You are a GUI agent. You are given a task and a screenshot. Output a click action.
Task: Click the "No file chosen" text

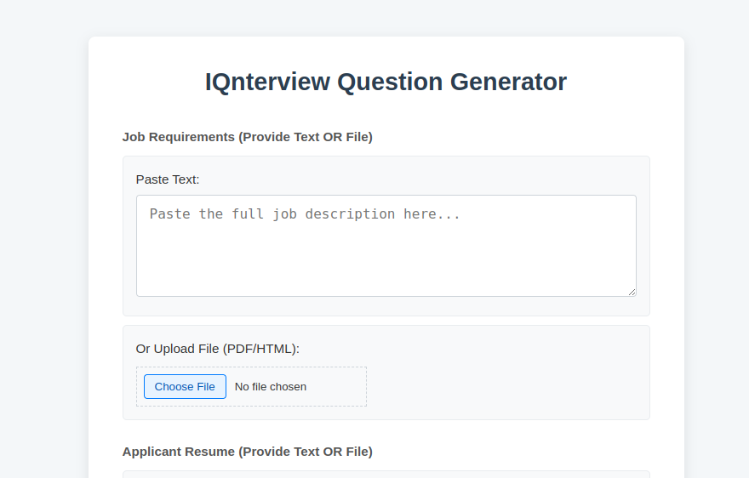(271, 387)
